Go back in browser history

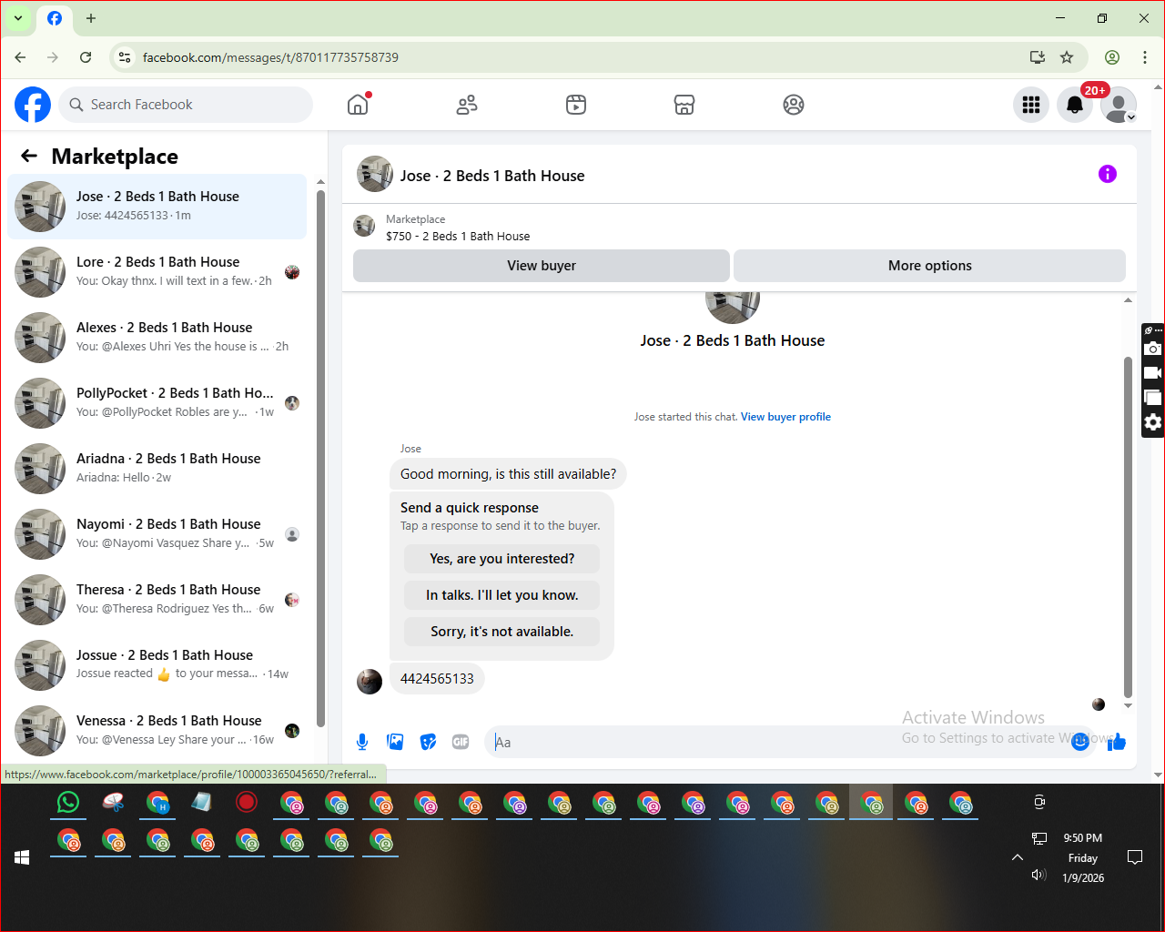pyautogui.click(x=20, y=57)
